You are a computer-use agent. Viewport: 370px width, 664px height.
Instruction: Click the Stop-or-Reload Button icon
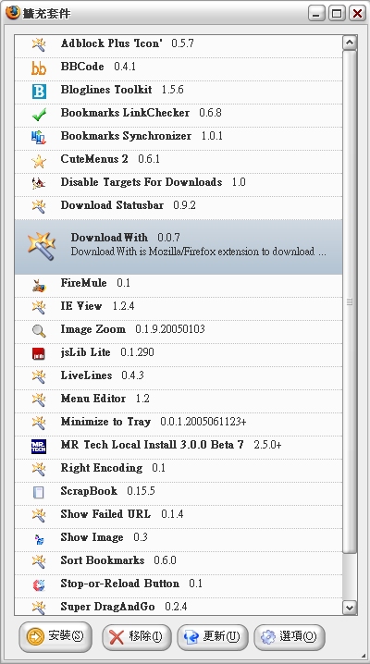pos(39,584)
